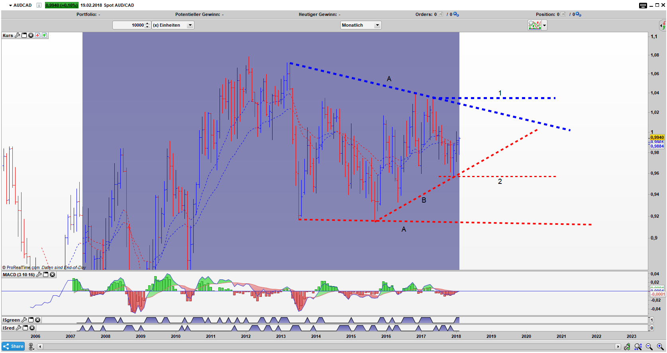Screen dimensions: 667x353
Task: Click the -0,0001 MACD value label
Action: 658,294
